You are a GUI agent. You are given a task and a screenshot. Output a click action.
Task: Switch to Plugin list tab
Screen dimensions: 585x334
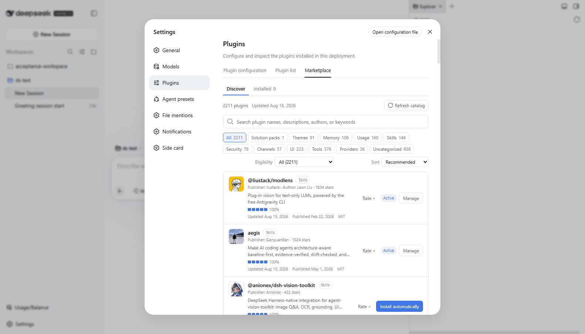285,70
